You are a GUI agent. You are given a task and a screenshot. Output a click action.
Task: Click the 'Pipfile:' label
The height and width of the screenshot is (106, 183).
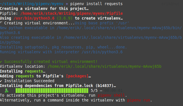click(x=9, y=14)
